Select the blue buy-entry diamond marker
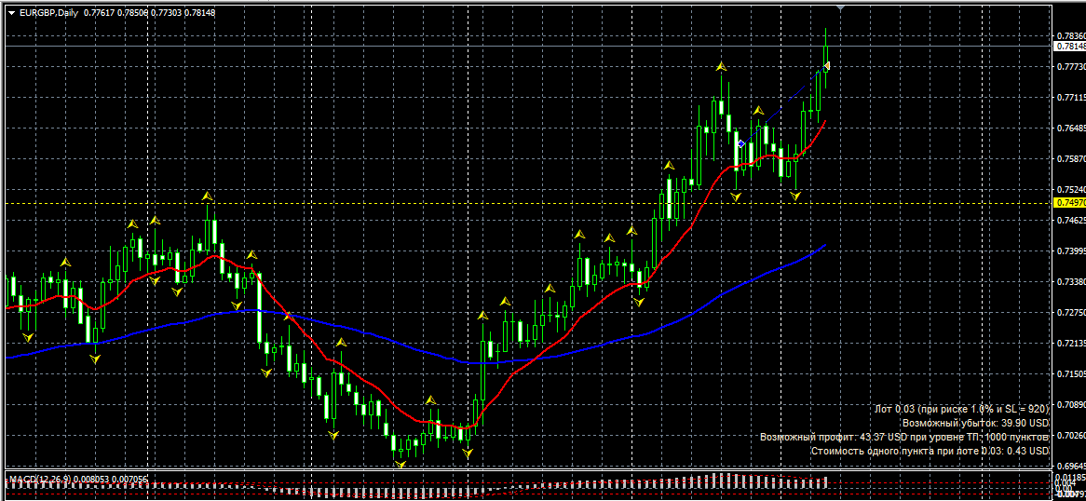This screenshot has width=1086, height=501. 741,143
